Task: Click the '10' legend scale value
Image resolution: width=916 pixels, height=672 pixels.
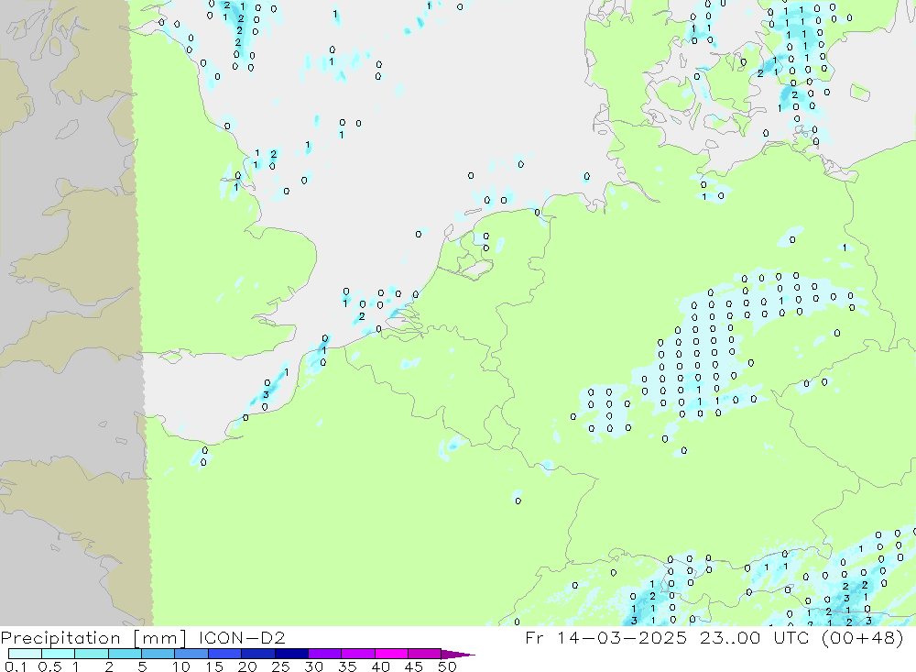Action: (181, 666)
